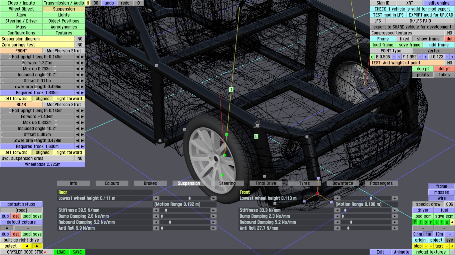Toggle Suspension diagram NO
Image resolution: width=455 pixels, height=255 pixels.
tap(80, 39)
